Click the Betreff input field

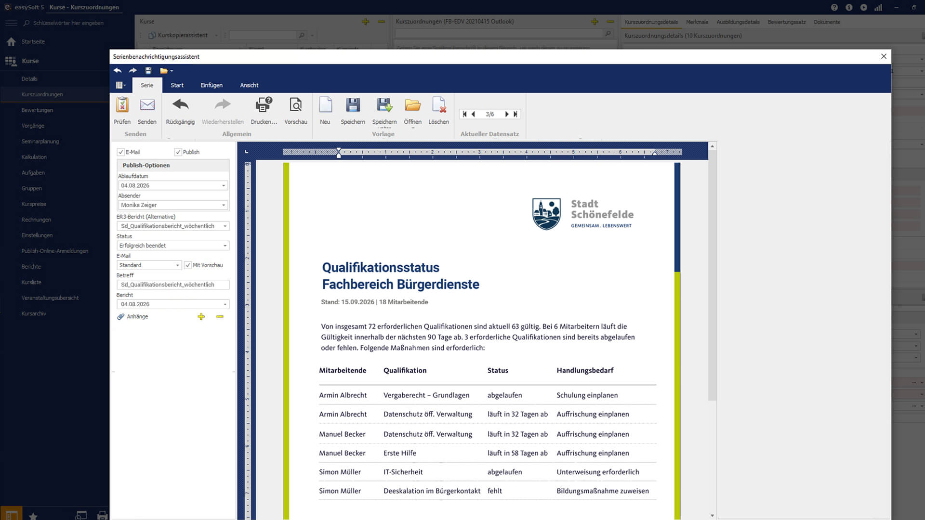(x=173, y=285)
